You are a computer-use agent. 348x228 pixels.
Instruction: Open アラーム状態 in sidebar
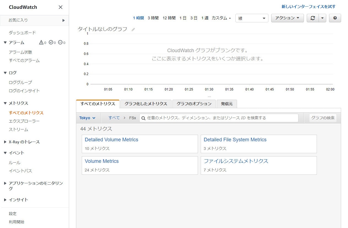tap(20, 52)
